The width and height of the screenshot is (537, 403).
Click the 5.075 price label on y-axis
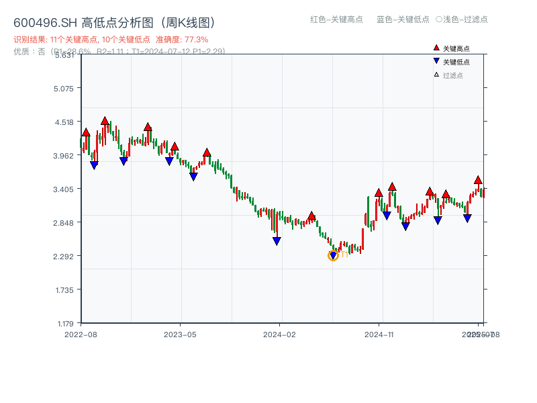(x=66, y=88)
